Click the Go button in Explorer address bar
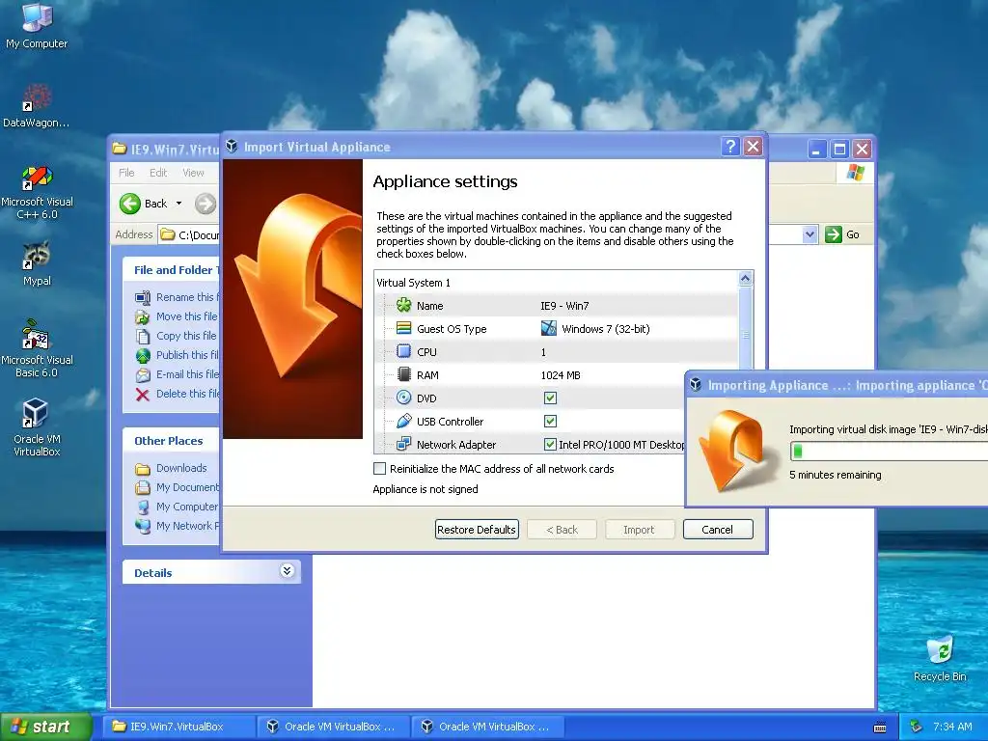Screen dimensions: 988x741 (841, 234)
